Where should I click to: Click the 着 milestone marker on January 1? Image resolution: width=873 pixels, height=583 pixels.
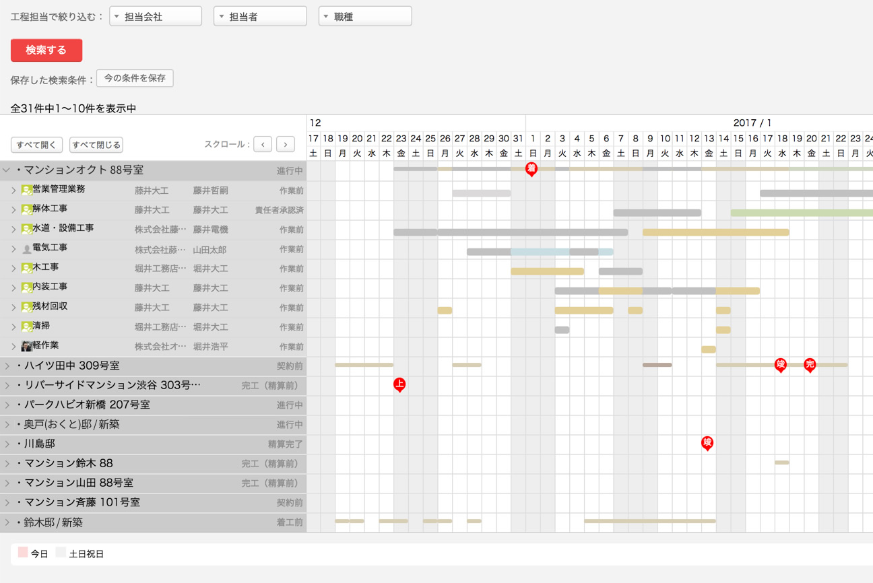[531, 168]
